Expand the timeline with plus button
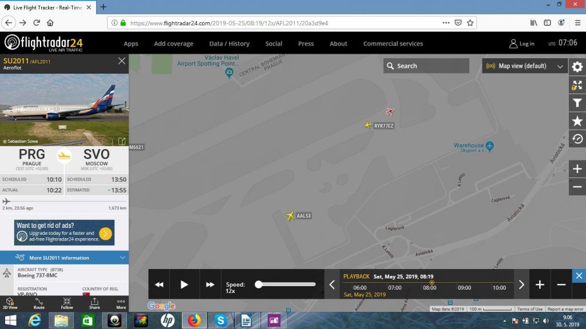 tap(540, 284)
